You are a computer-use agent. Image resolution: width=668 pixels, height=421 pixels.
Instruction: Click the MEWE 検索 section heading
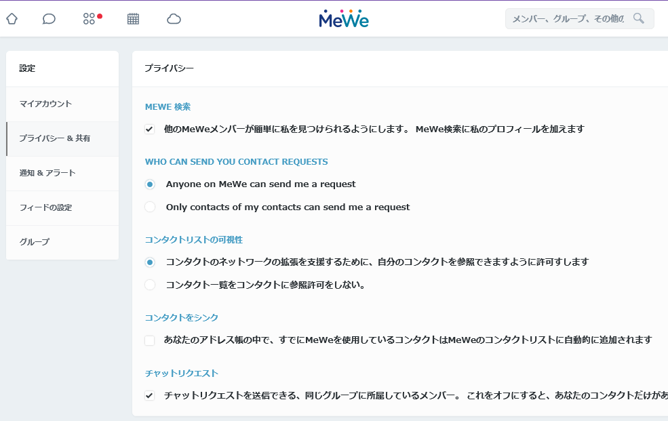coord(168,107)
